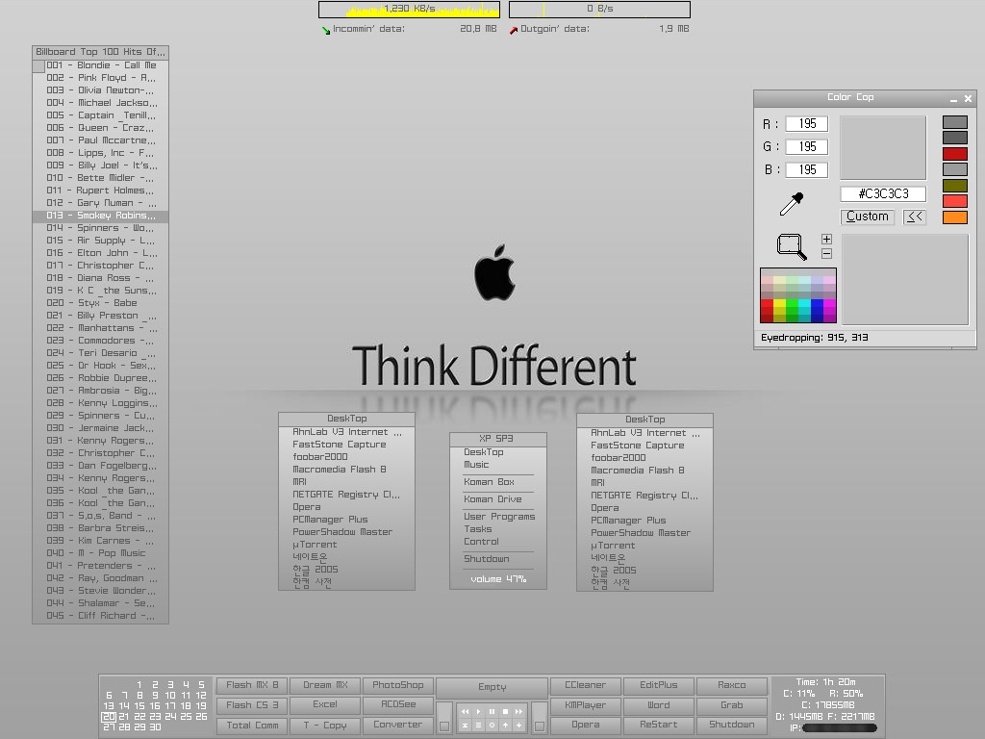The height and width of the screenshot is (739, 985).
Task: Click the rewind button in the player
Action: [465, 711]
